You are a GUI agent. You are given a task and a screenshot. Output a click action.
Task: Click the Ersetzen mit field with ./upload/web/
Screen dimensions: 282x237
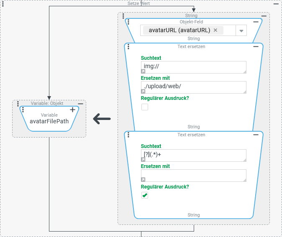pyautogui.click(x=193, y=87)
